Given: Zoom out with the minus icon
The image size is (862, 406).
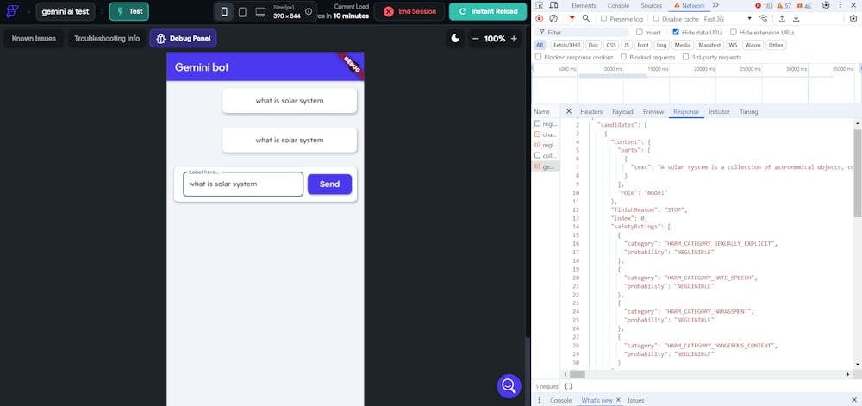Looking at the screenshot, I should pyautogui.click(x=476, y=39).
